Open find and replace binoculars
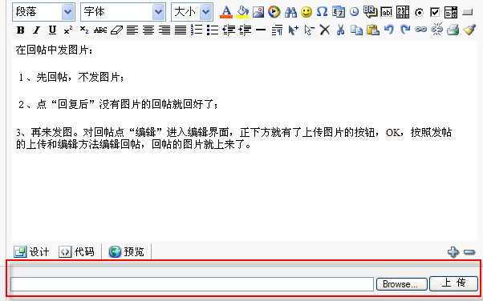This screenshot has width=483, height=301. 290,12
